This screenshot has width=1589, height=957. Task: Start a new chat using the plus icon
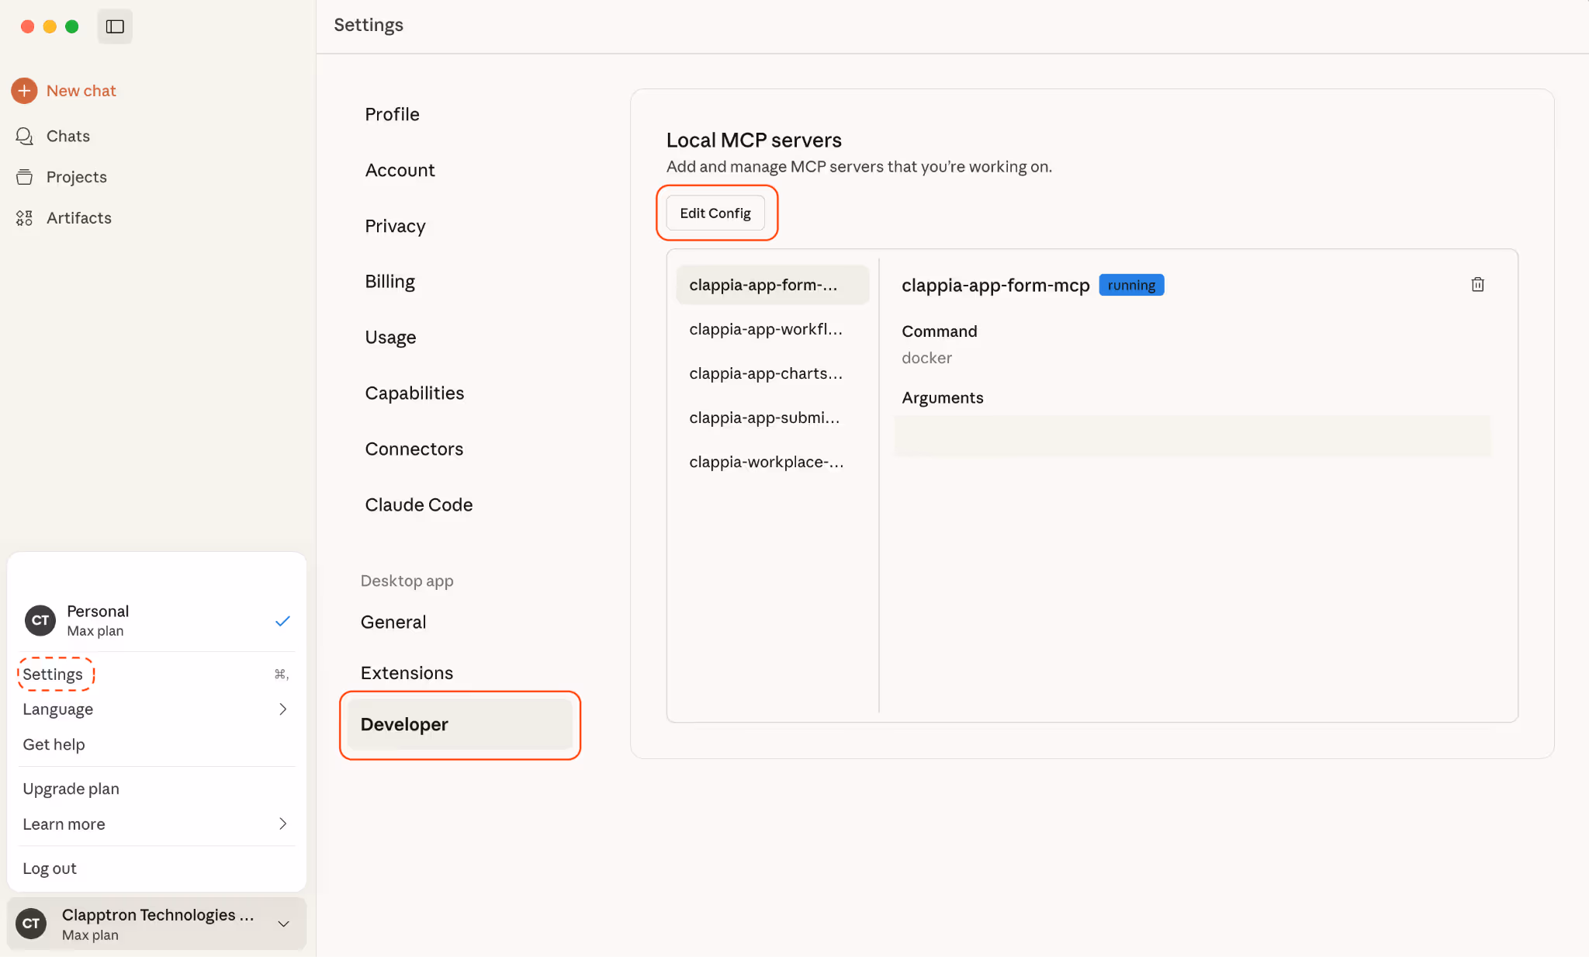tap(24, 90)
